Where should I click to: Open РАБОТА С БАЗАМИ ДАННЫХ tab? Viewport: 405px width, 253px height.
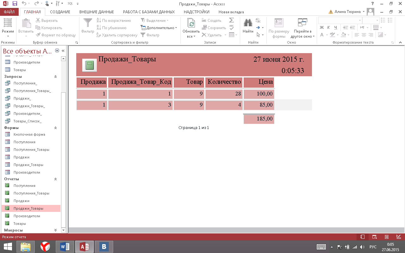coord(149,12)
